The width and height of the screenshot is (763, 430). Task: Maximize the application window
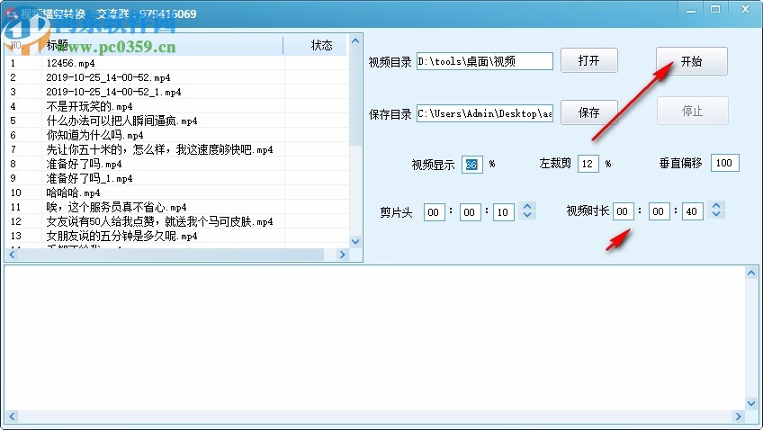coord(715,9)
